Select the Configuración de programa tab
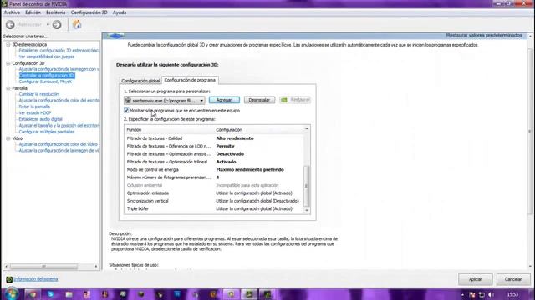 (x=190, y=80)
